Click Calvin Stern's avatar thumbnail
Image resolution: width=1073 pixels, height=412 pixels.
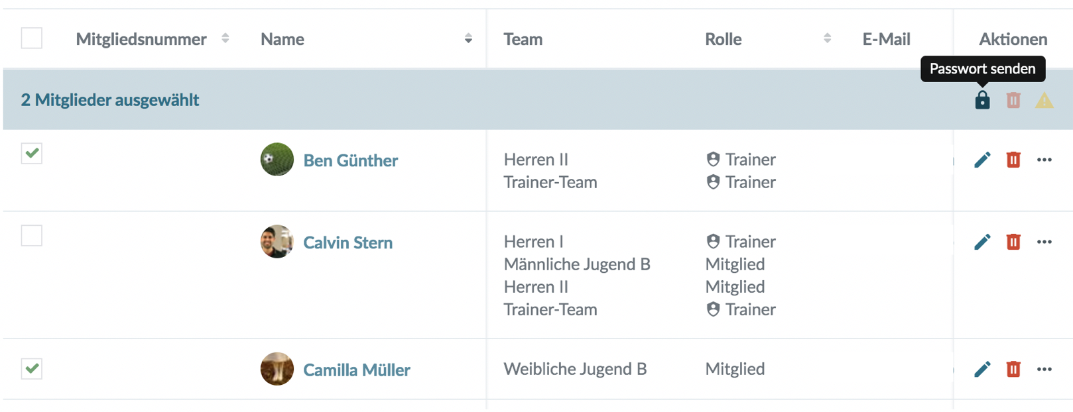click(277, 242)
